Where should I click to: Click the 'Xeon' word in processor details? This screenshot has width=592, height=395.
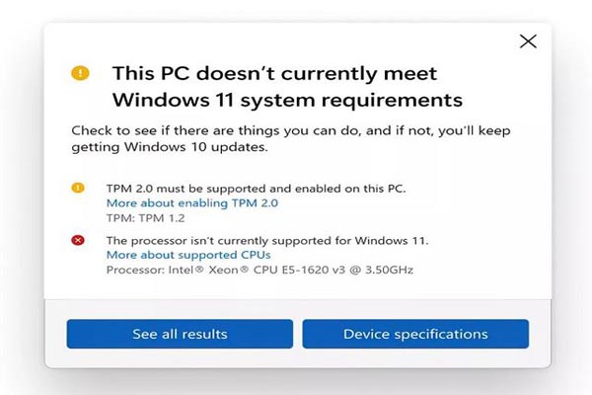pyautogui.click(x=229, y=270)
